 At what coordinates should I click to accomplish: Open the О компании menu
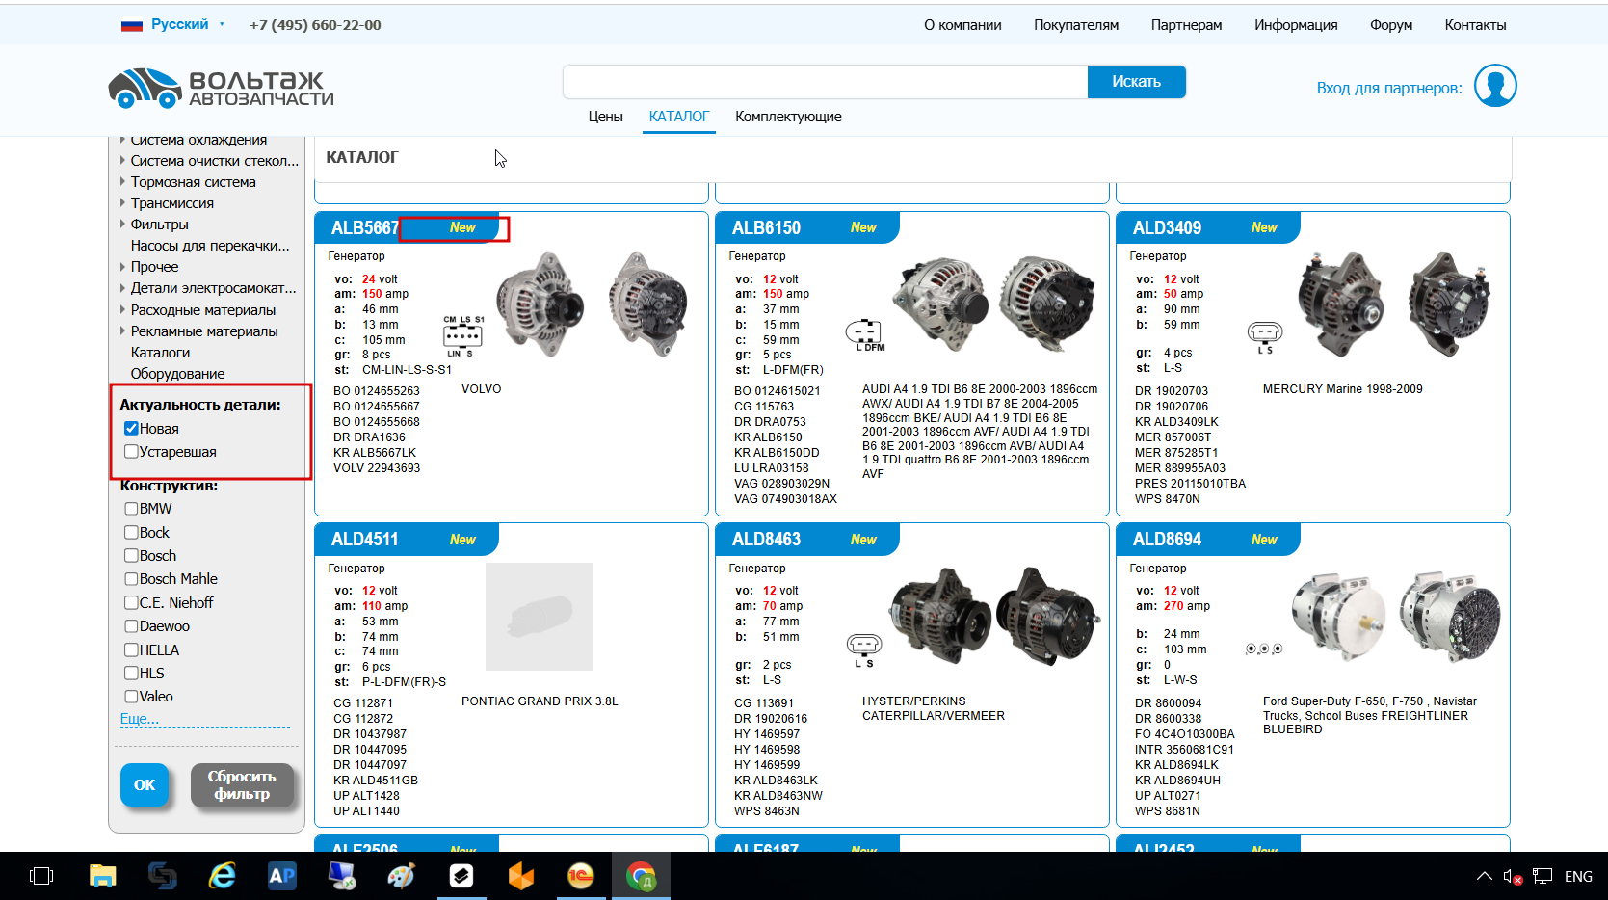962,25
